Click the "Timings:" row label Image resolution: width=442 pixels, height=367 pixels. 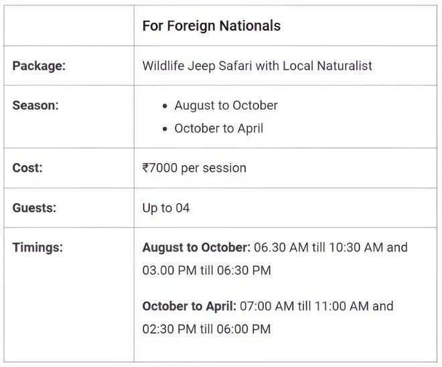coord(38,247)
